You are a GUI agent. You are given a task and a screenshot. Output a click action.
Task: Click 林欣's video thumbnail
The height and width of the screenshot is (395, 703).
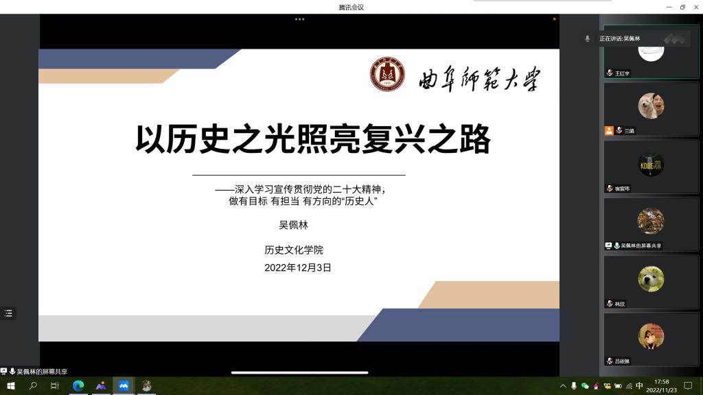(651, 281)
